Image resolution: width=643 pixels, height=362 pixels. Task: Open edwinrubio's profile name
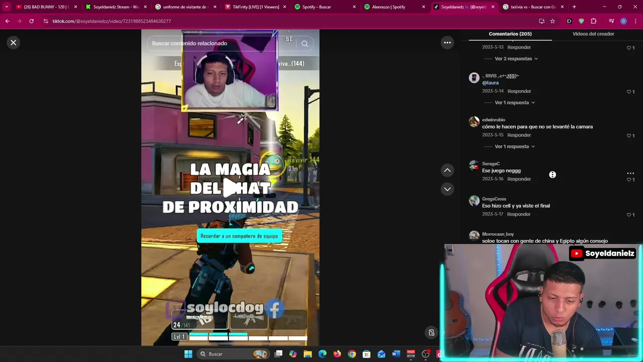(x=493, y=120)
